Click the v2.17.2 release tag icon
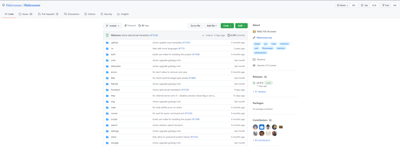Viewport: 400px width, 146px height. [254, 83]
